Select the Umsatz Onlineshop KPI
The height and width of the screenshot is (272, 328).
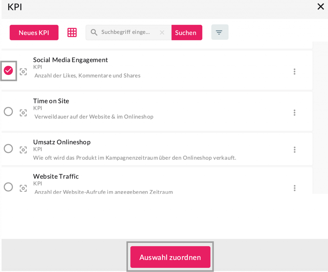click(x=8, y=149)
